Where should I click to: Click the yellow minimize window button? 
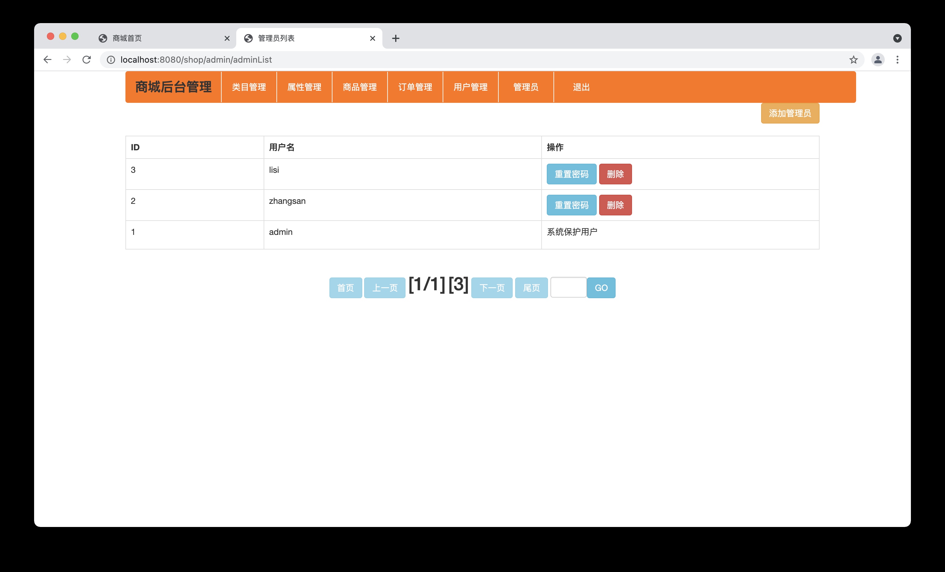62,36
